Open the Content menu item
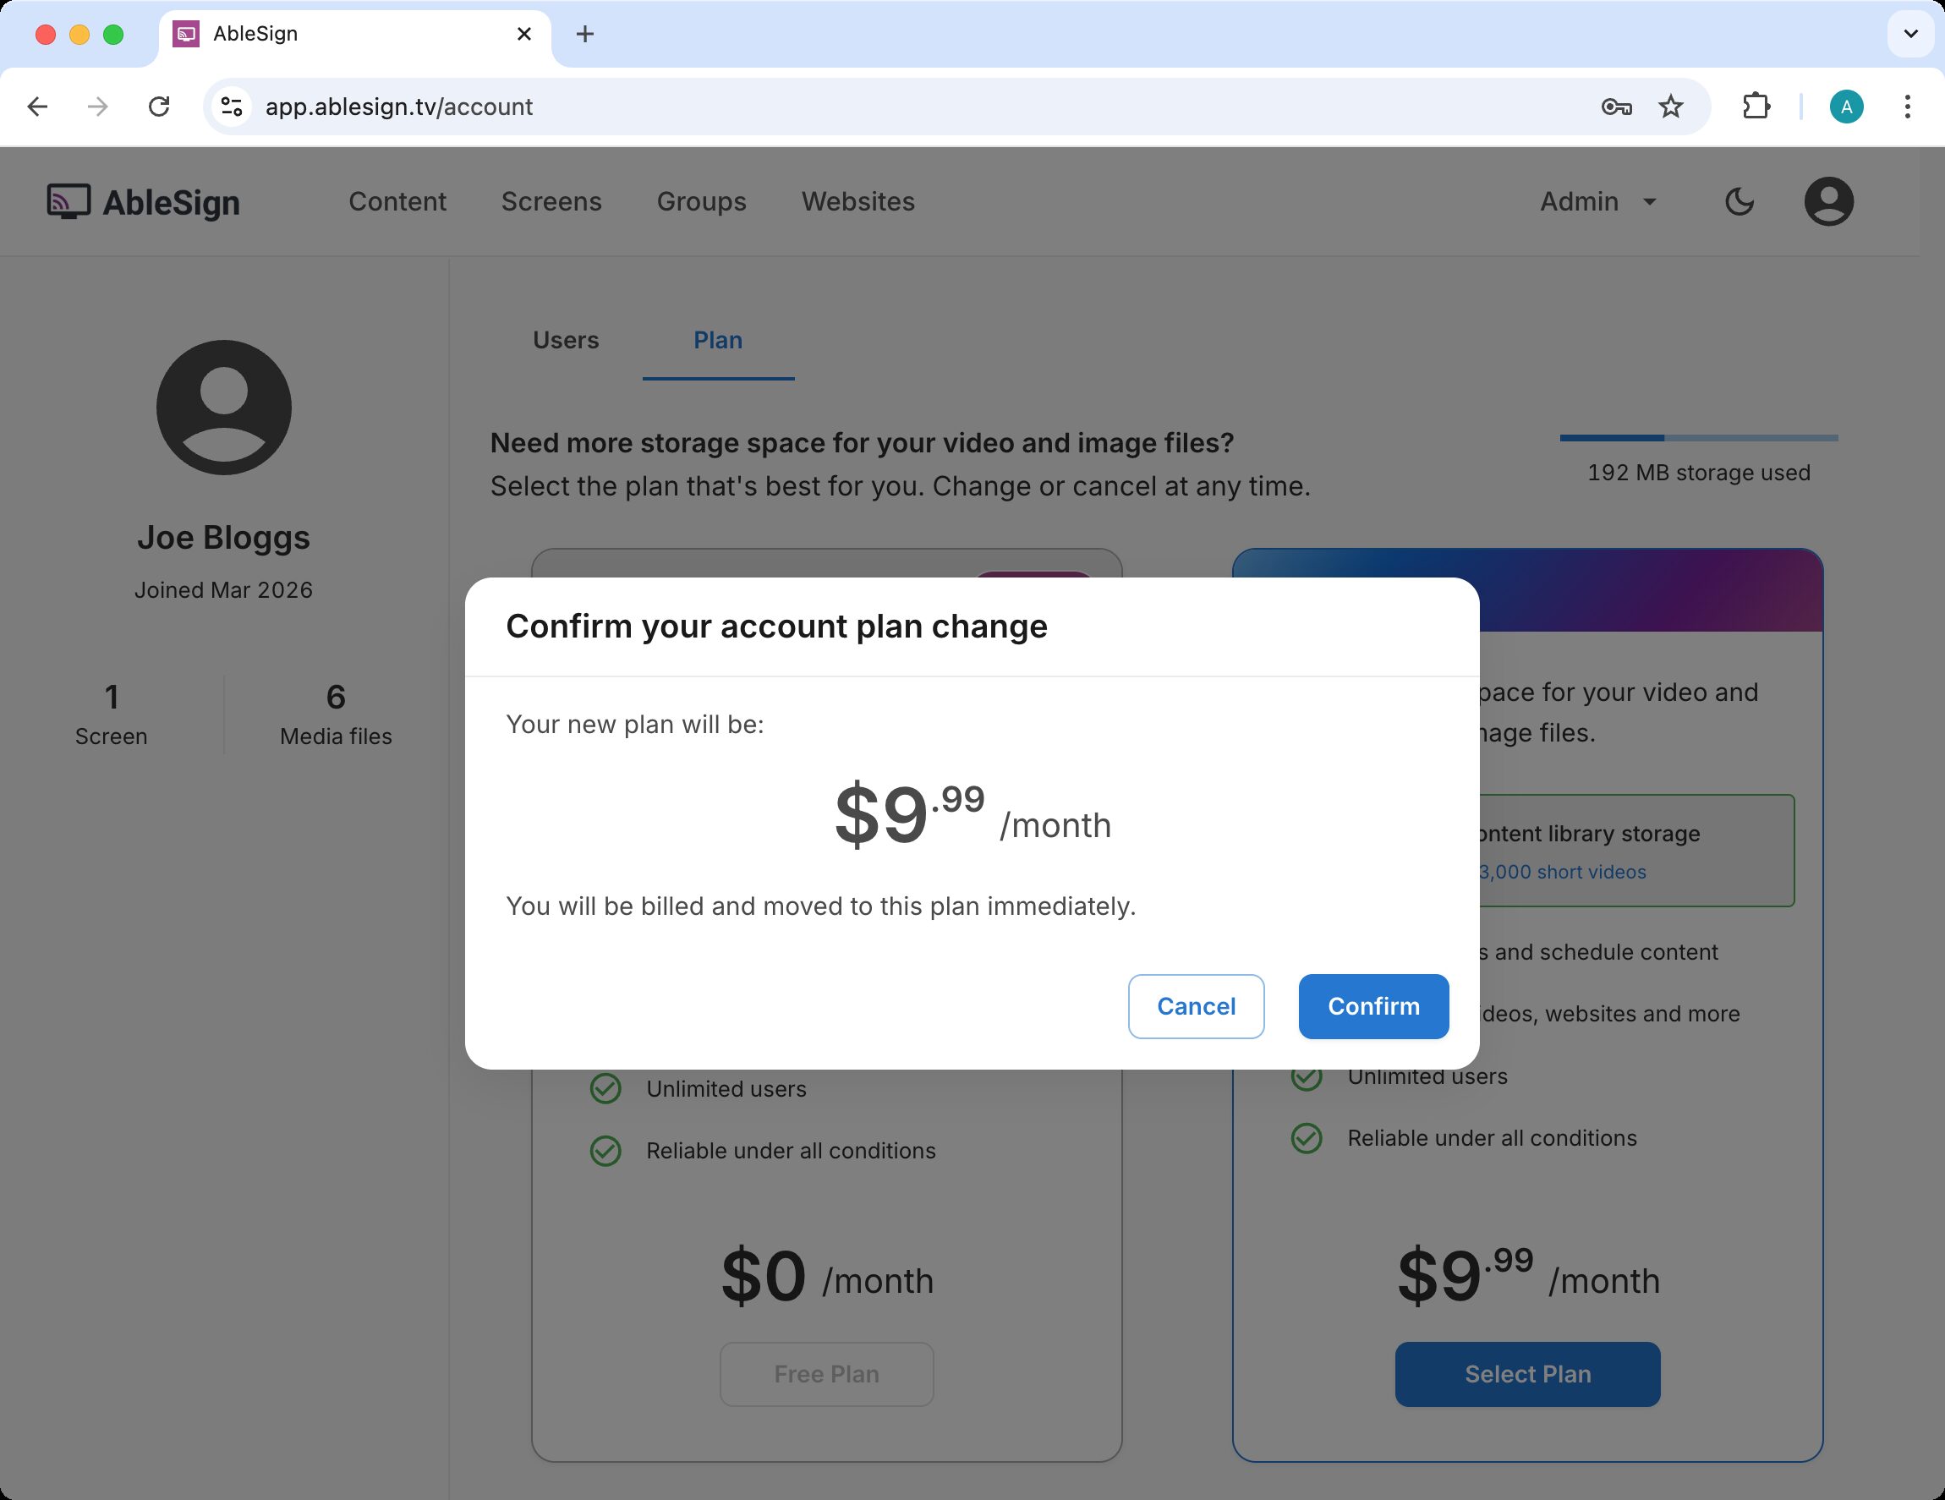Viewport: 1945px width, 1500px height. click(397, 202)
